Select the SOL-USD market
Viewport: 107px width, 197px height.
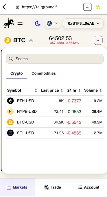pyautogui.click(x=55, y=133)
